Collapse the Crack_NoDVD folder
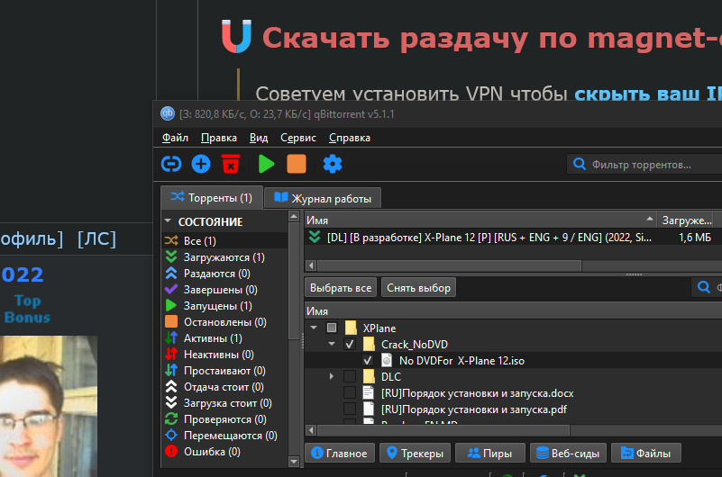 332,344
